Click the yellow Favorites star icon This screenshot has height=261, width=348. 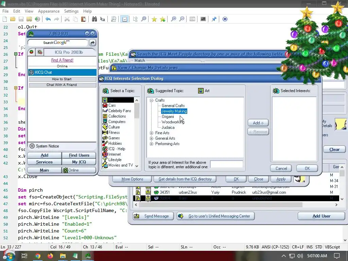[x=154, y=19]
